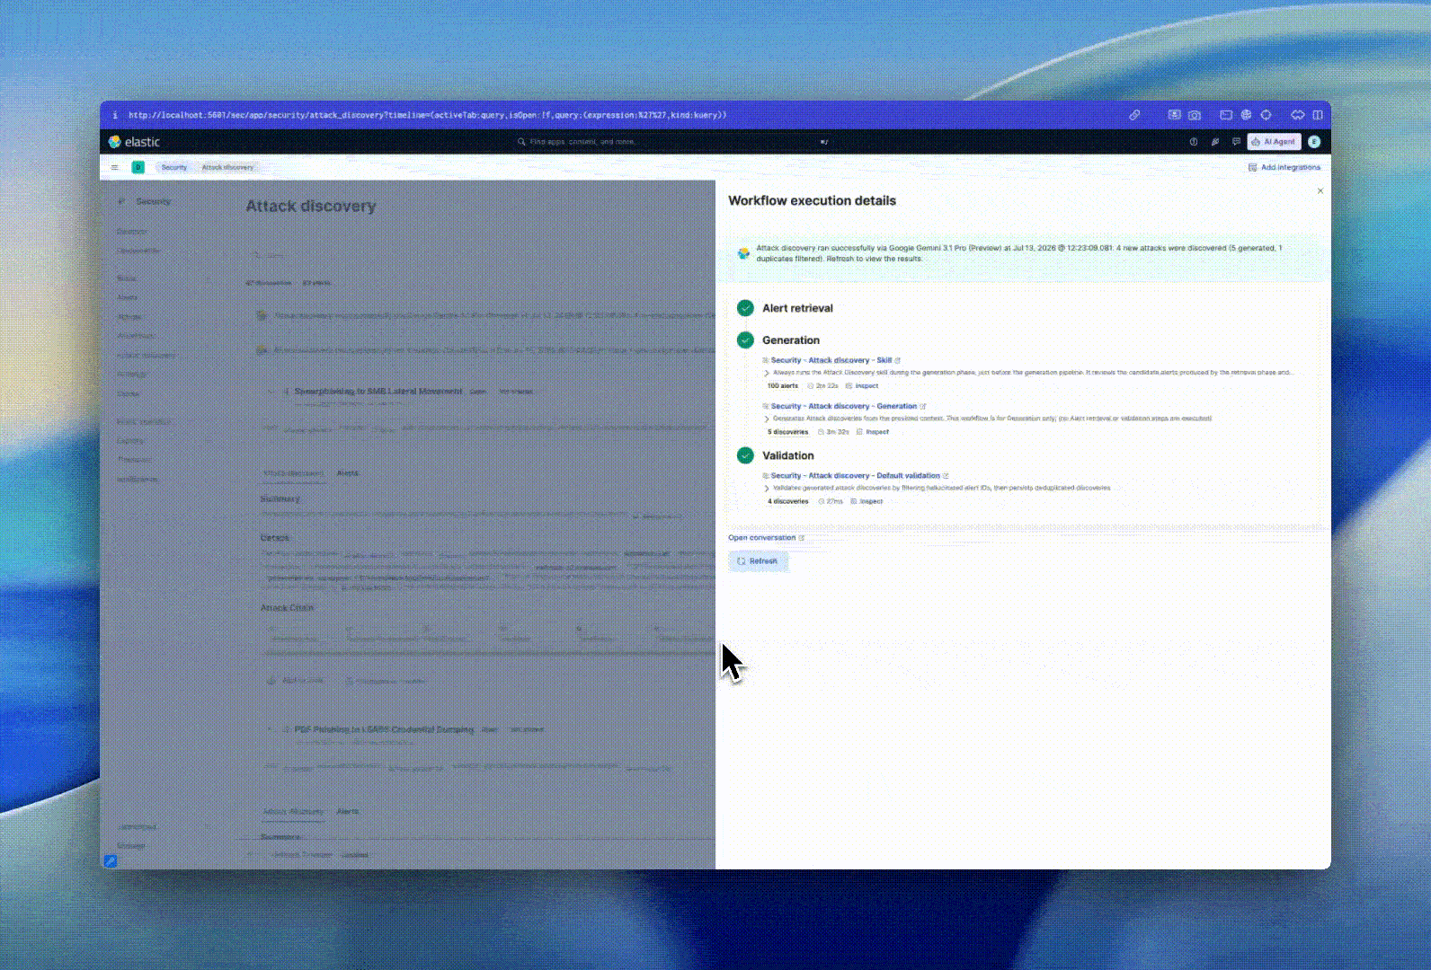Screen dimensions: 1431x970
Task: Click Inspect next to '100 alerts'
Action: tap(862, 386)
